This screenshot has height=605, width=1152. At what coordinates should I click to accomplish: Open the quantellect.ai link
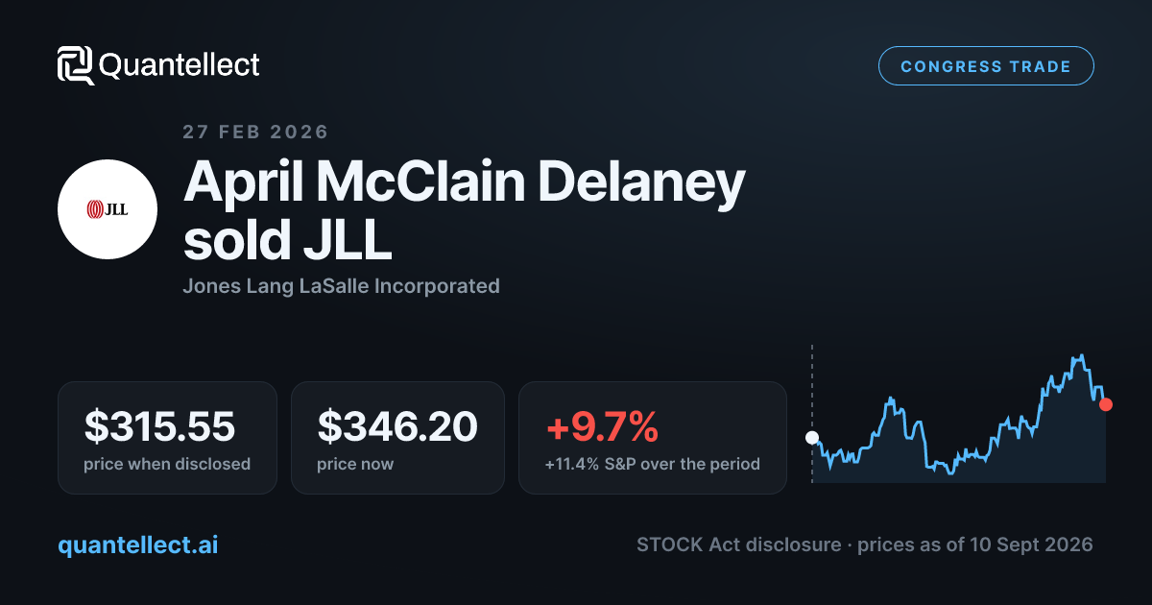point(137,544)
